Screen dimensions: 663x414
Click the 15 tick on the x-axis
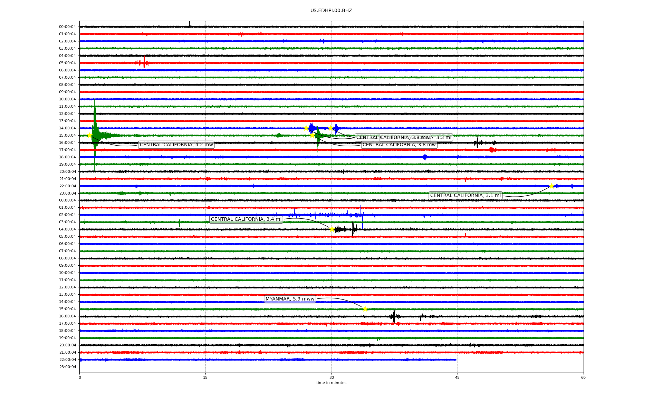[x=205, y=377]
